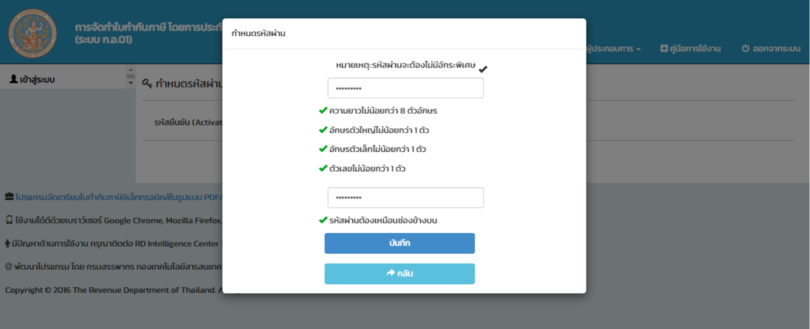The height and width of the screenshot is (329, 810).
Task: Click the key icon beside กำหนดรหัสผ่าน heading
Action: (x=147, y=83)
